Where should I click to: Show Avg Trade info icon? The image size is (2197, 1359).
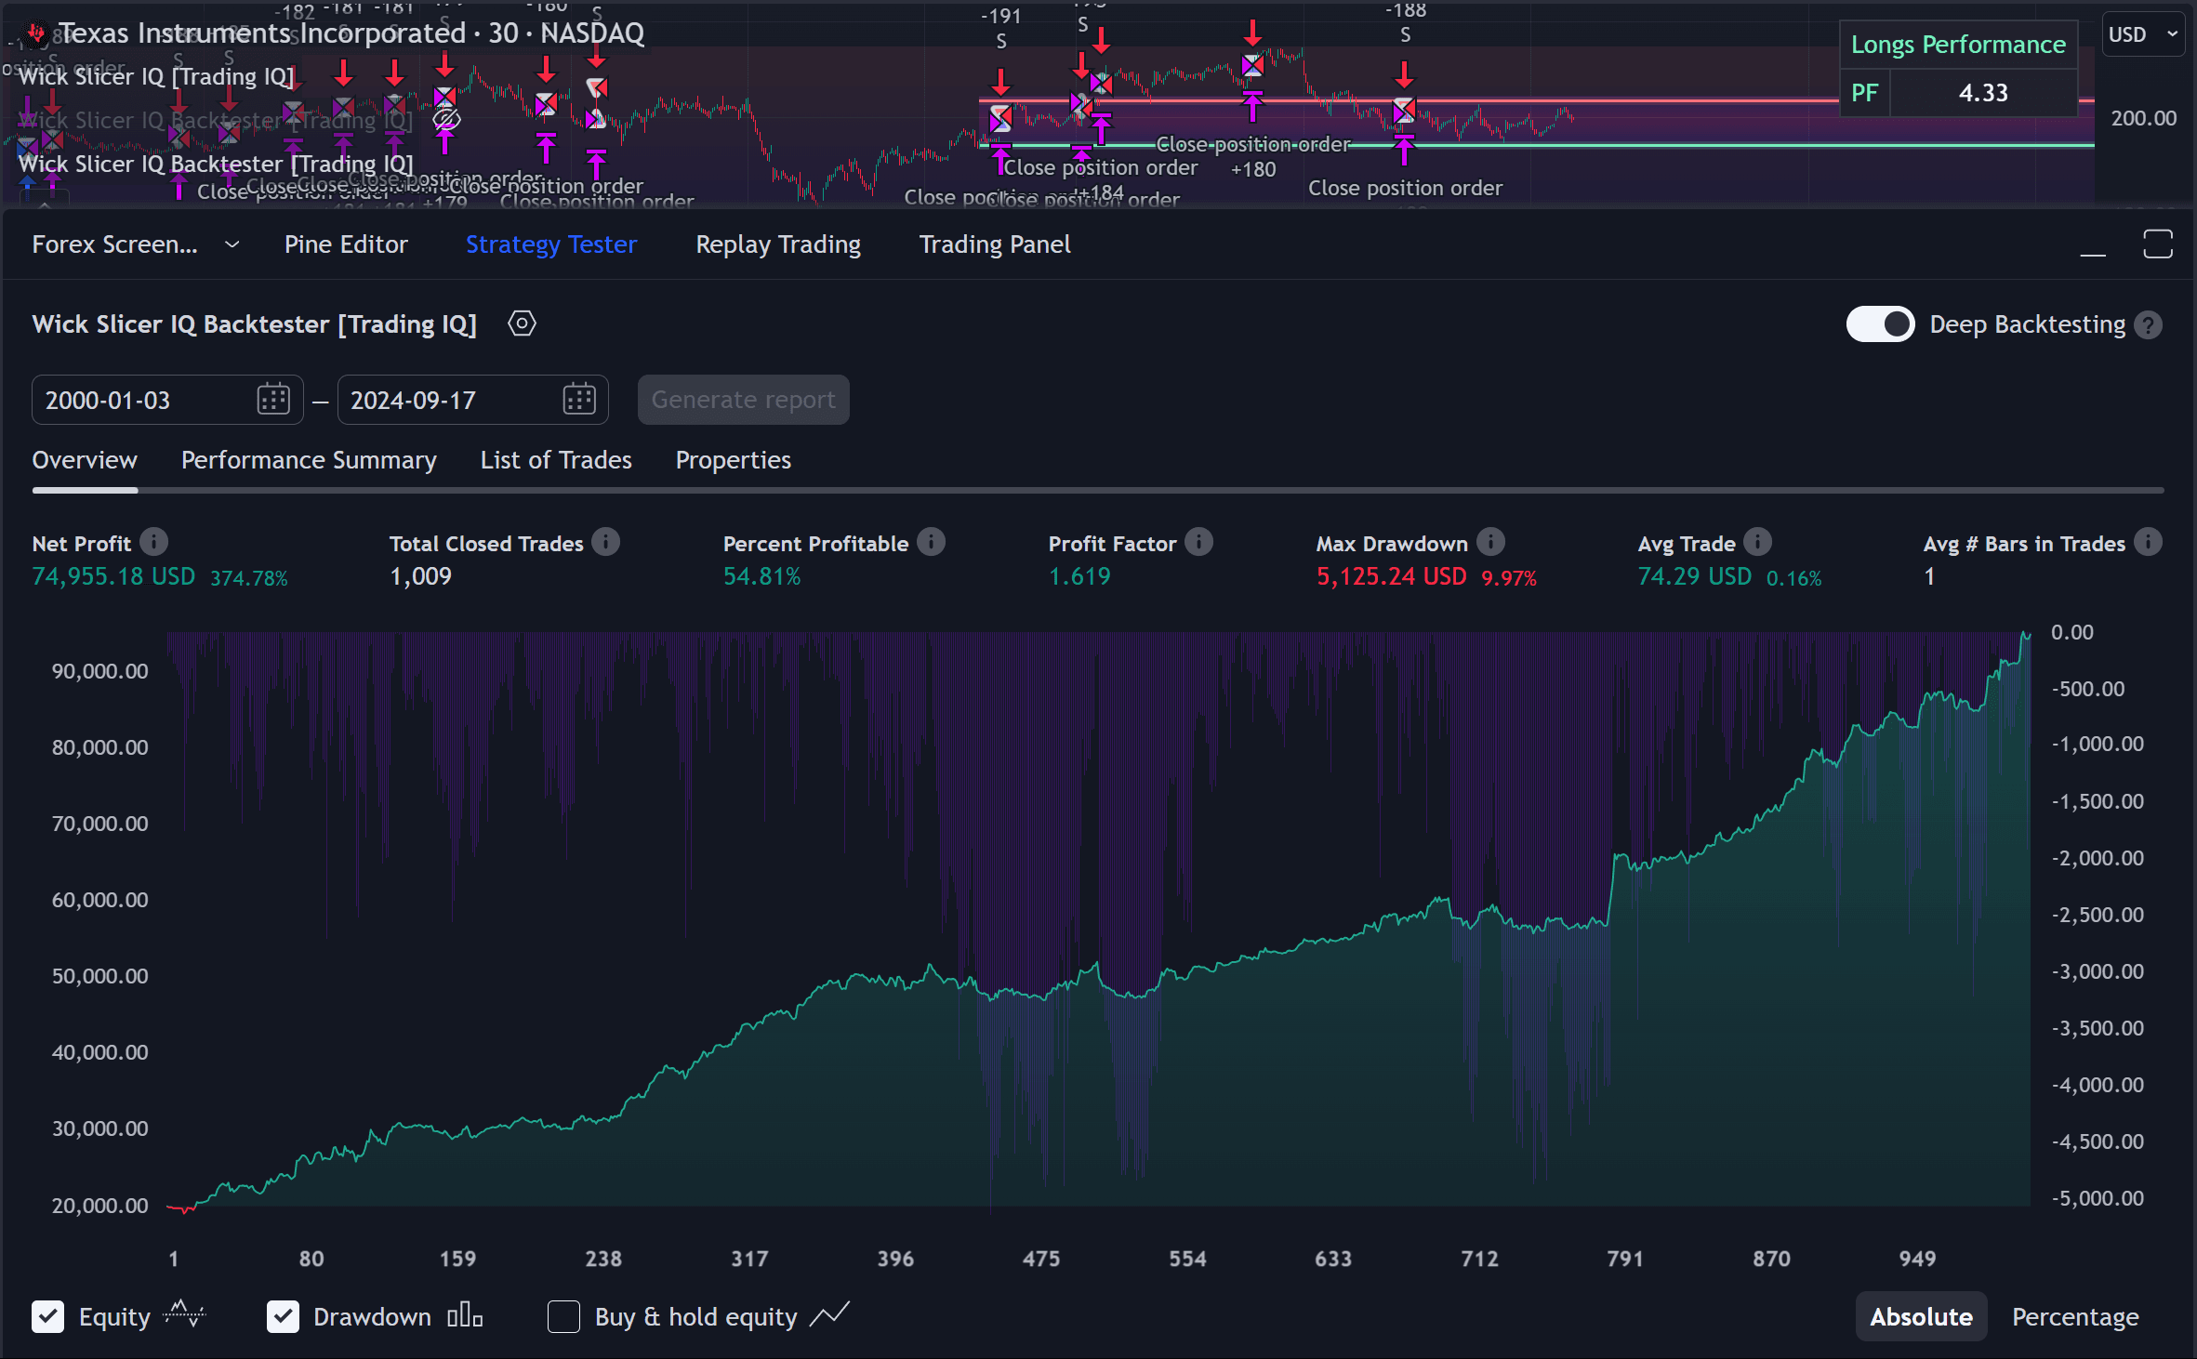1757,542
